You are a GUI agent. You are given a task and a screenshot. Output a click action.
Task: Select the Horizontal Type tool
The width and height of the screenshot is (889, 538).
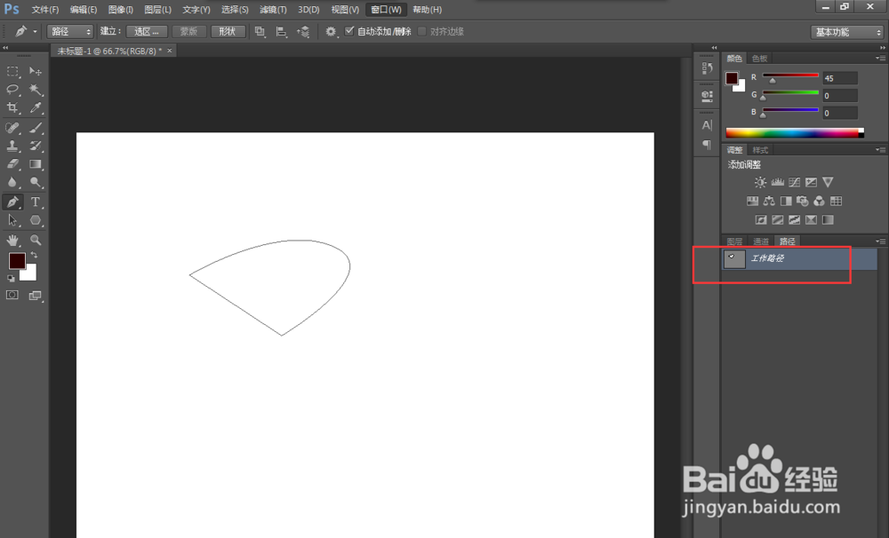pyautogui.click(x=36, y=202)
